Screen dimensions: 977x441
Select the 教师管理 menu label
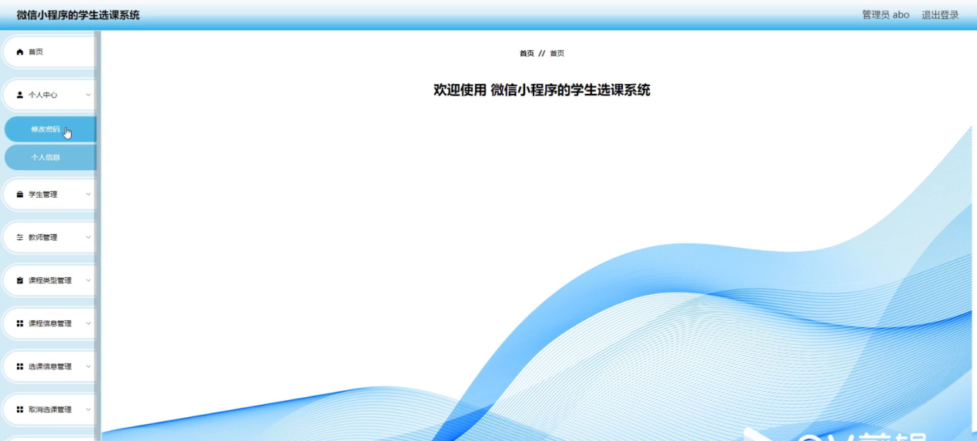(x=43, y=238)
